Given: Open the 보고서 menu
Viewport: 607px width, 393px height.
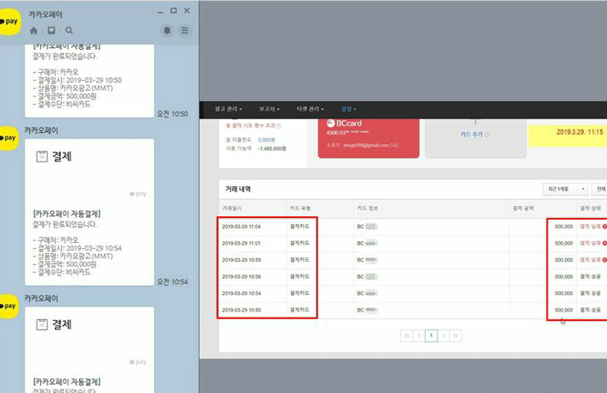Looking at the screenshot, I should (x=269, y=109).
